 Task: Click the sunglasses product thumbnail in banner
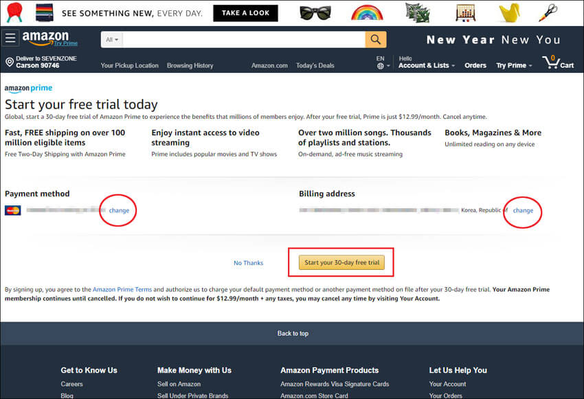tap(315, 13)
